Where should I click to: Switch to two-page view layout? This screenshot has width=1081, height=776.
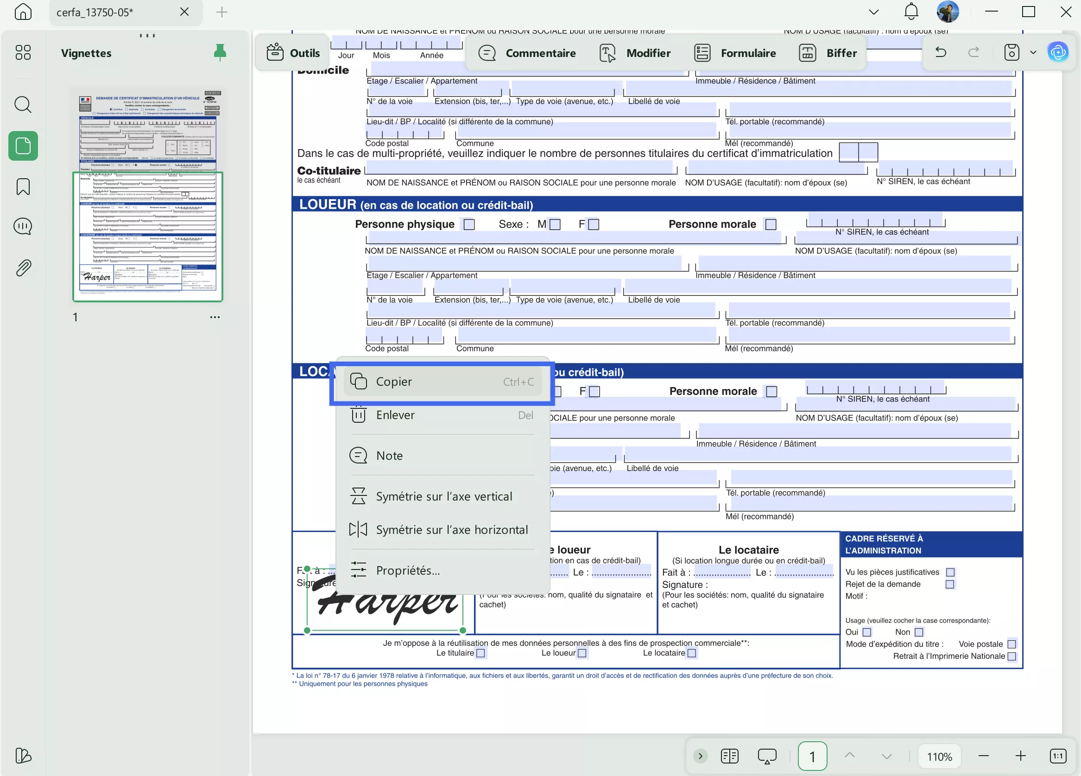click(729, 756)
